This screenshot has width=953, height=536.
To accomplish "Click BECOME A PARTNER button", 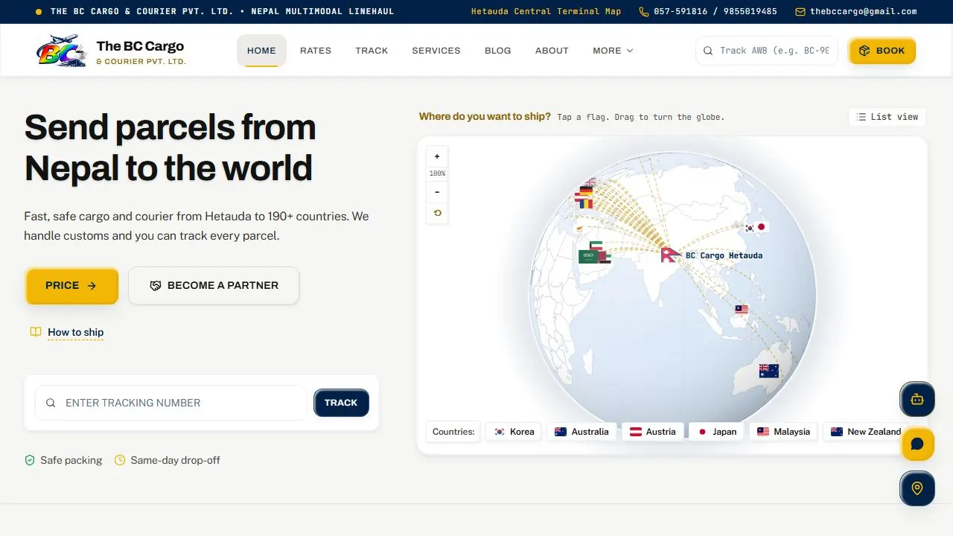I will pos(214,286).
